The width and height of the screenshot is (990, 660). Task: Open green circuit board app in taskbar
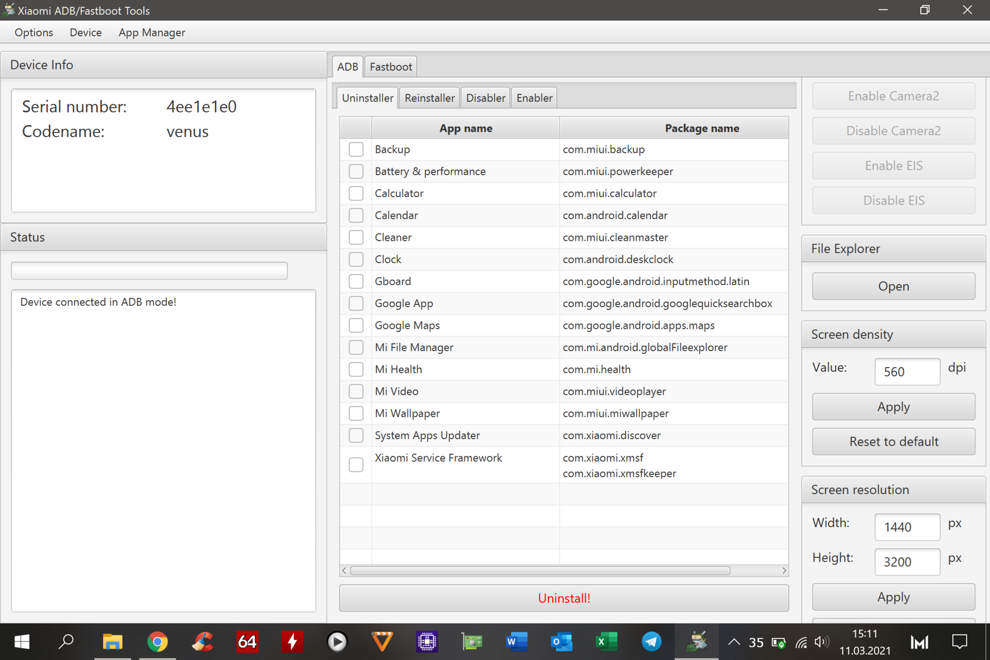472,642
